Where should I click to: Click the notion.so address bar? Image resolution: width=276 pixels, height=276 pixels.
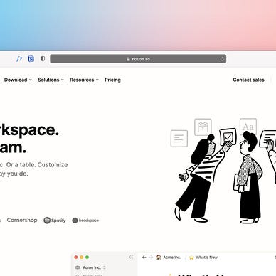(138, 59)
